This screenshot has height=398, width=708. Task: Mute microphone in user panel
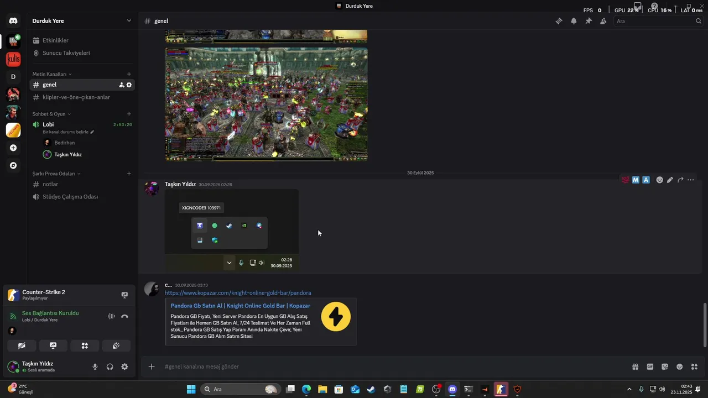(95, 366)
